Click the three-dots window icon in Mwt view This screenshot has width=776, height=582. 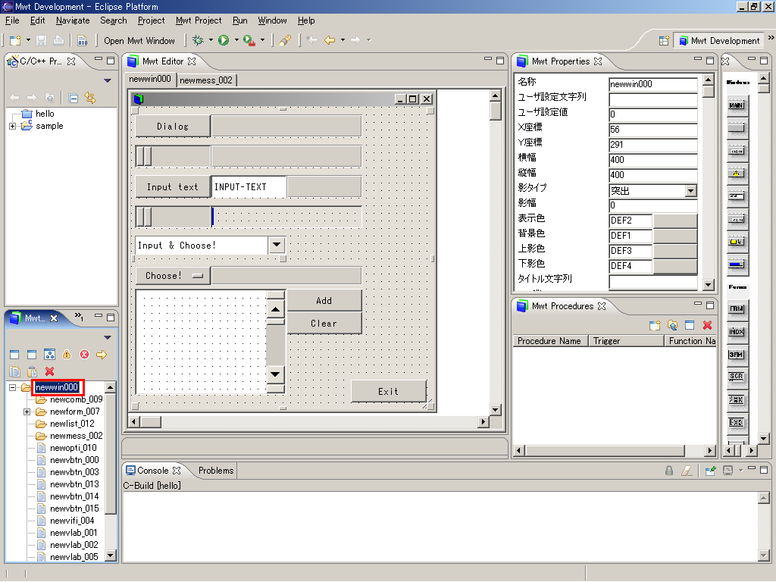(49, 355)
